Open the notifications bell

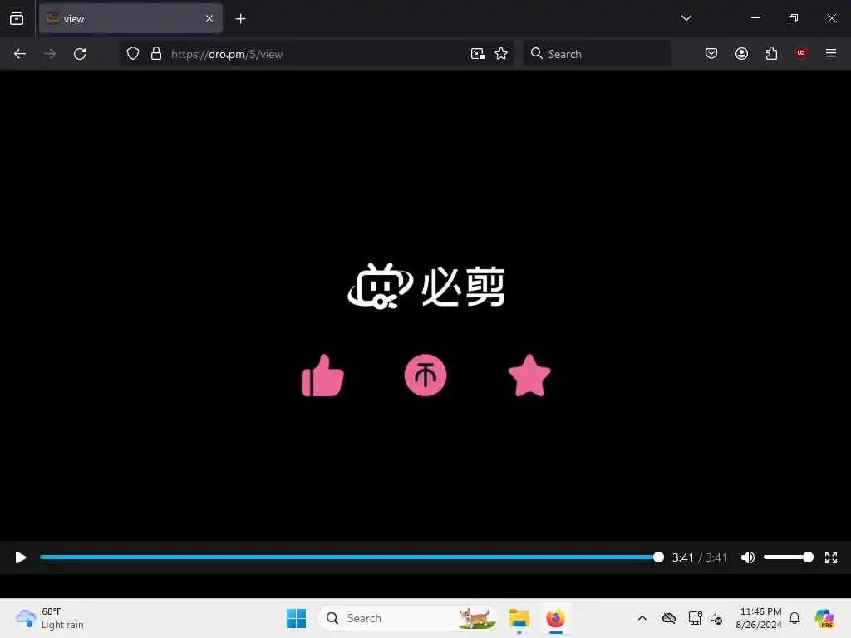(x=794, y=618)
